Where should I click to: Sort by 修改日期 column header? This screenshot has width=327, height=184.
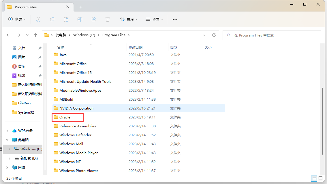coord(136,47)
